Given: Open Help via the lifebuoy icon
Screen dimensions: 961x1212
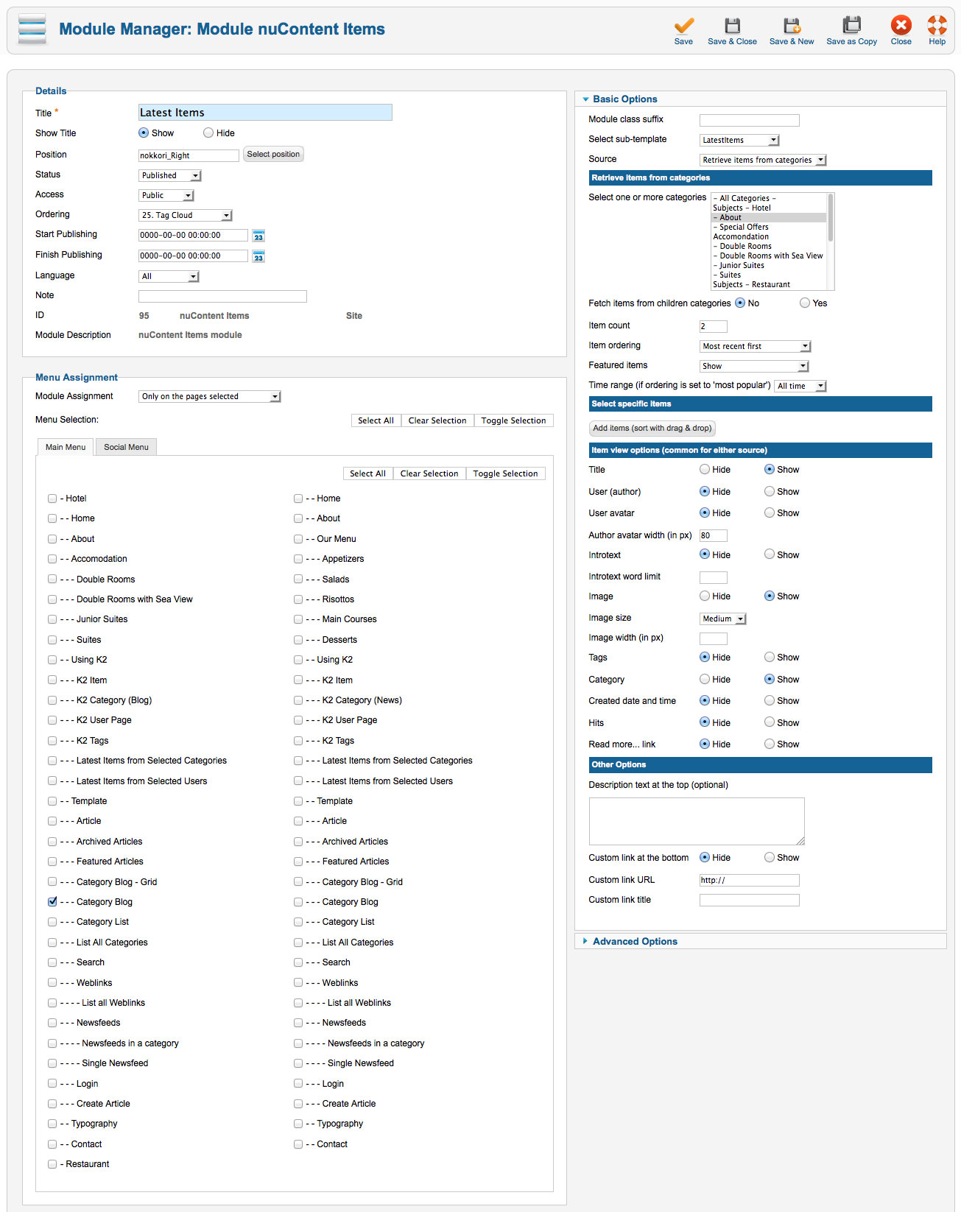Looking at the screenshot, I should tap(937, 25).
